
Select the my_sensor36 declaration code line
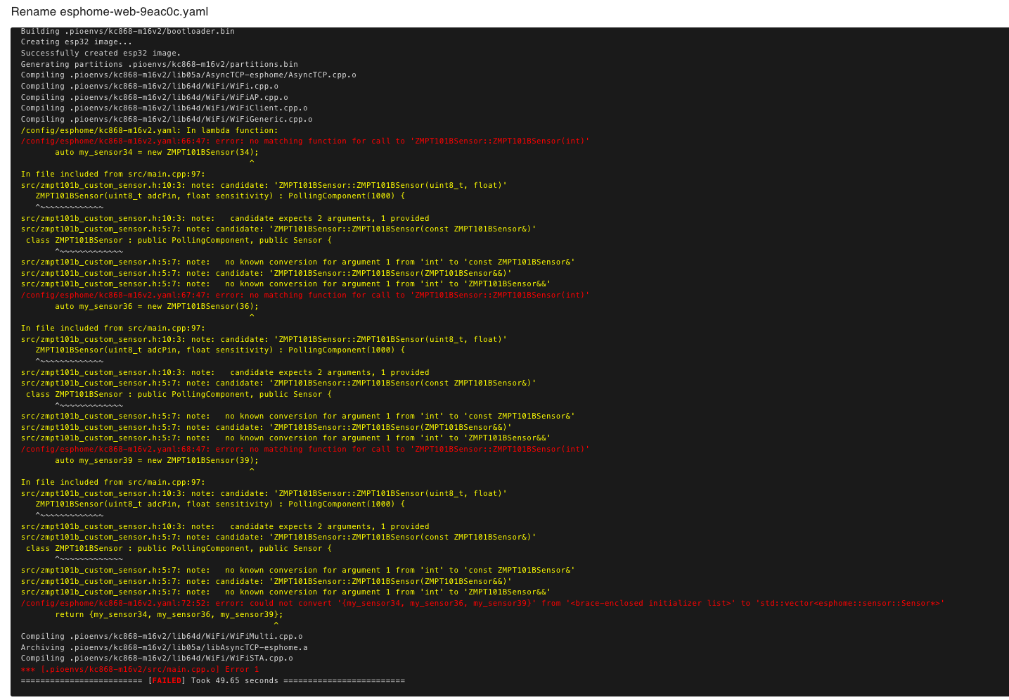coord(156,306)
